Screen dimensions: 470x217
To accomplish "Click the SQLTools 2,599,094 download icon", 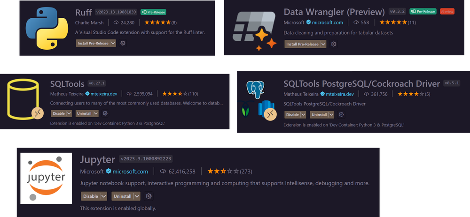I will pyautogui.click(x=129, y=94).
